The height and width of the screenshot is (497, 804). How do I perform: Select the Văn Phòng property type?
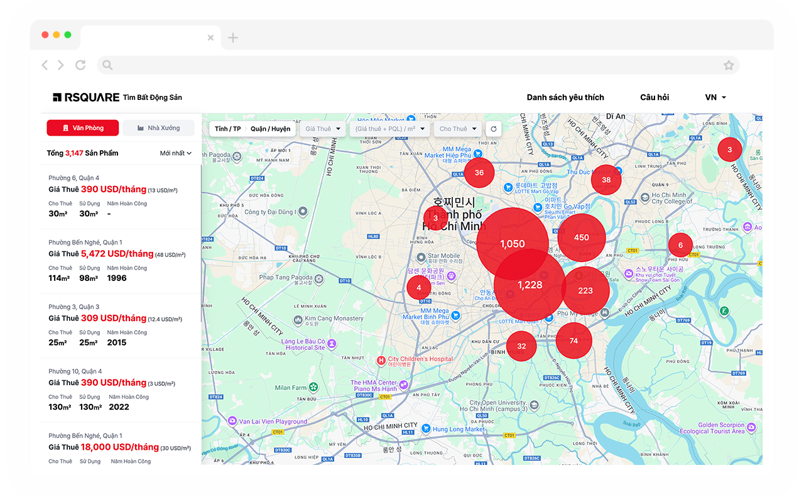(x=82, y=128)
